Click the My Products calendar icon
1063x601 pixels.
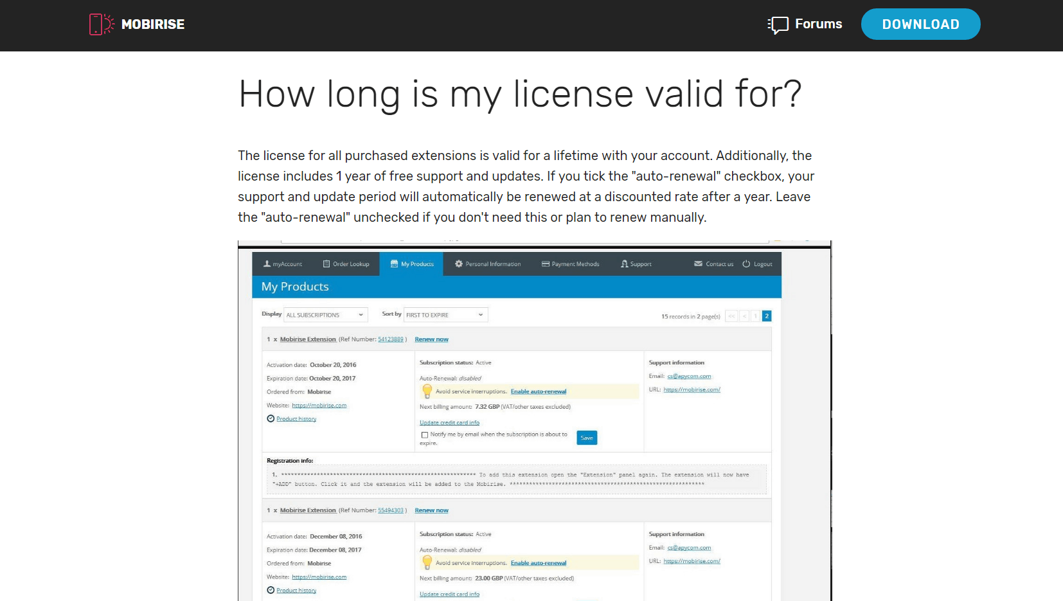coord(395,264)
